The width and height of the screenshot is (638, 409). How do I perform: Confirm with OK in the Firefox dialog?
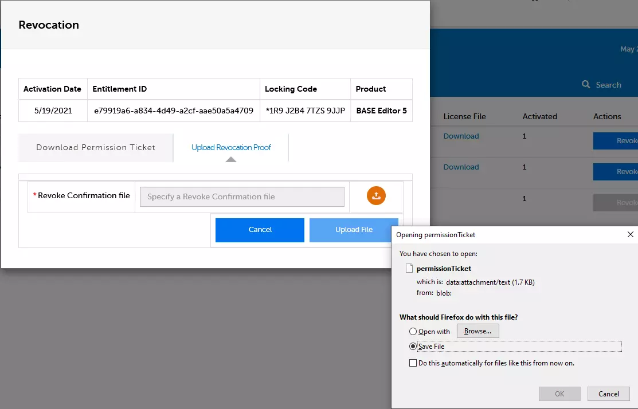click(x=559, y=394)
